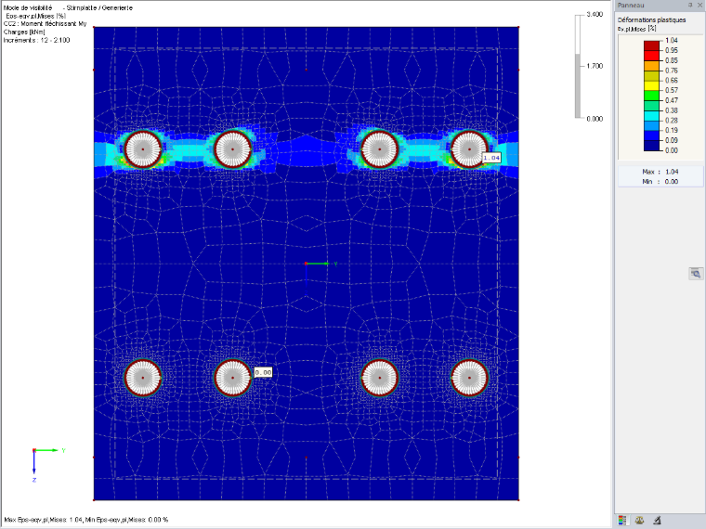706x529 pixels.
Task: Select the bright red 0.95 legend color
Action: pyautogui.click(x=651, y=56)
